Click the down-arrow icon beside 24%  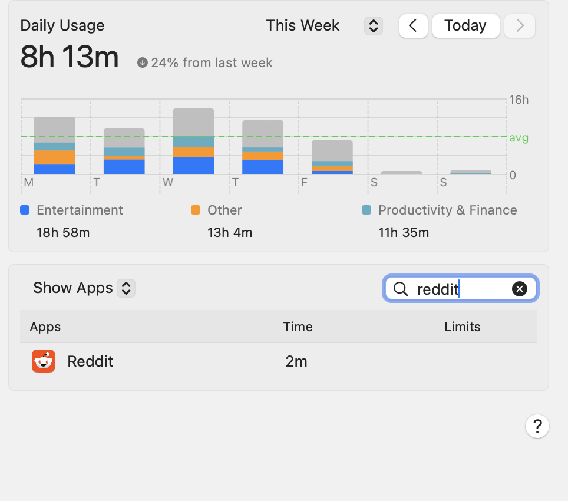click(142, 62)
